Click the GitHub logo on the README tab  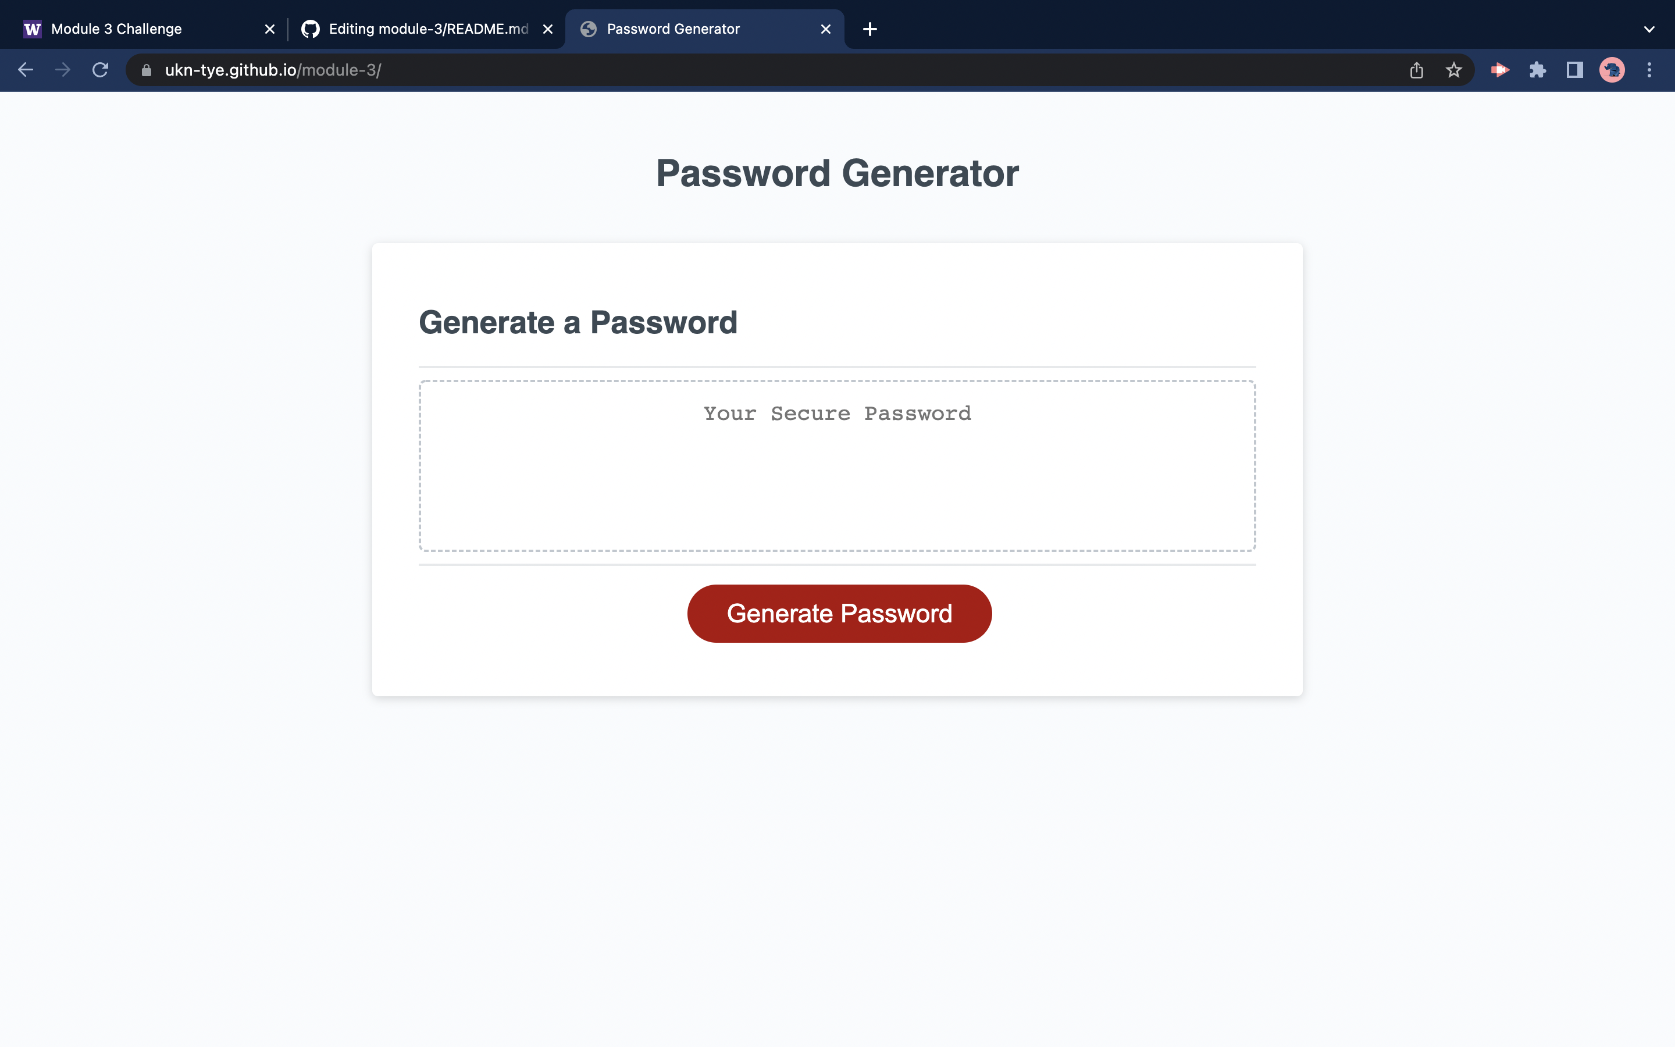click(x=311, y=29)
